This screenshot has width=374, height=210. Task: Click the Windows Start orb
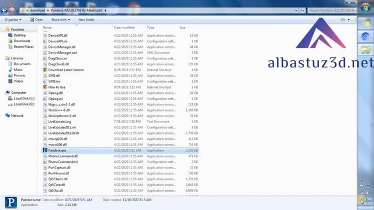(x=365, y=8)
